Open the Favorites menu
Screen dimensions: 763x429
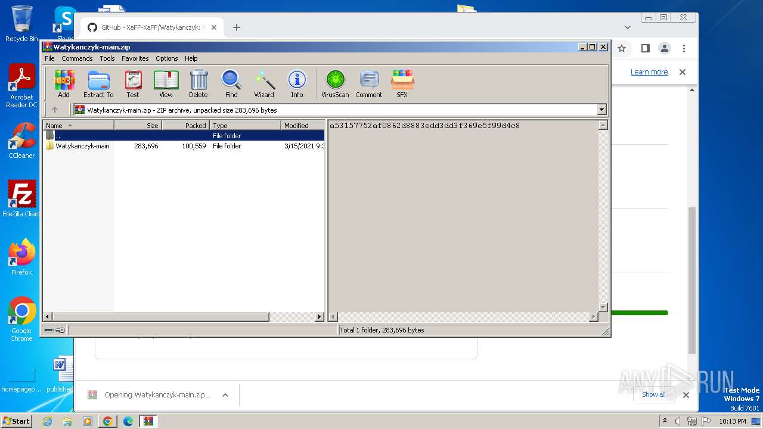click(135, 58)
